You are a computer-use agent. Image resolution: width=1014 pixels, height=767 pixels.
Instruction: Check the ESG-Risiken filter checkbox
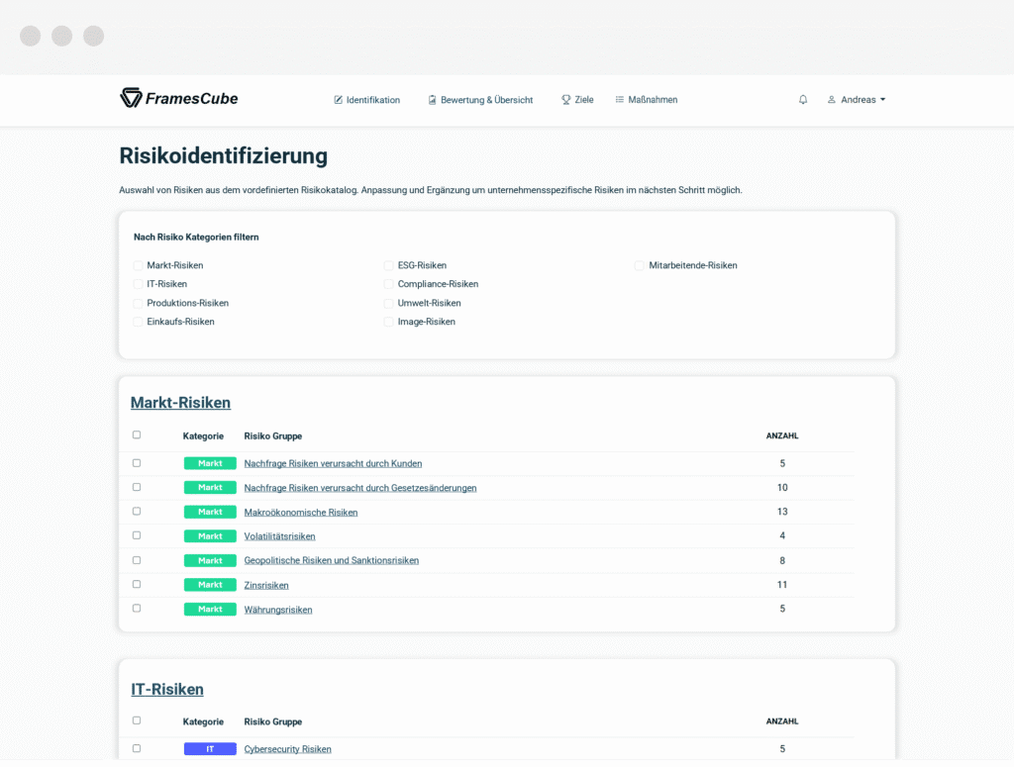388,265
